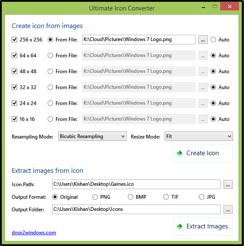
Task: Pick Auto radio for 16 x 16
Action: pyautogui.click(x=213, y=119)
